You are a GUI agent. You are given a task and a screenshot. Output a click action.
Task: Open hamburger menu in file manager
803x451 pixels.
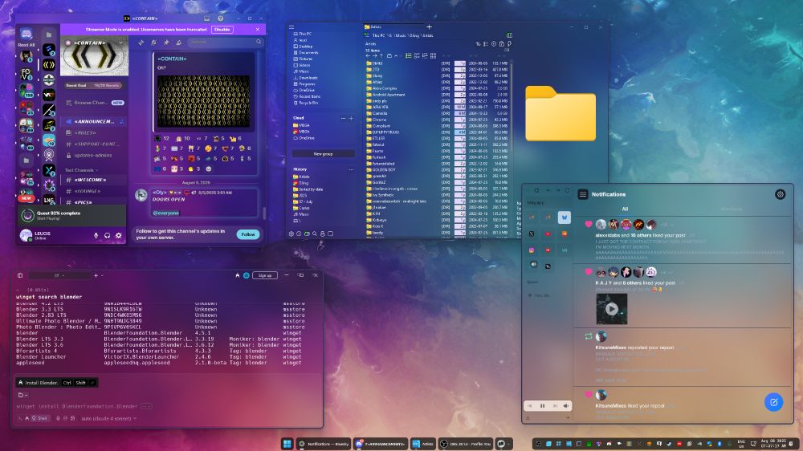[x=291, y=27]
